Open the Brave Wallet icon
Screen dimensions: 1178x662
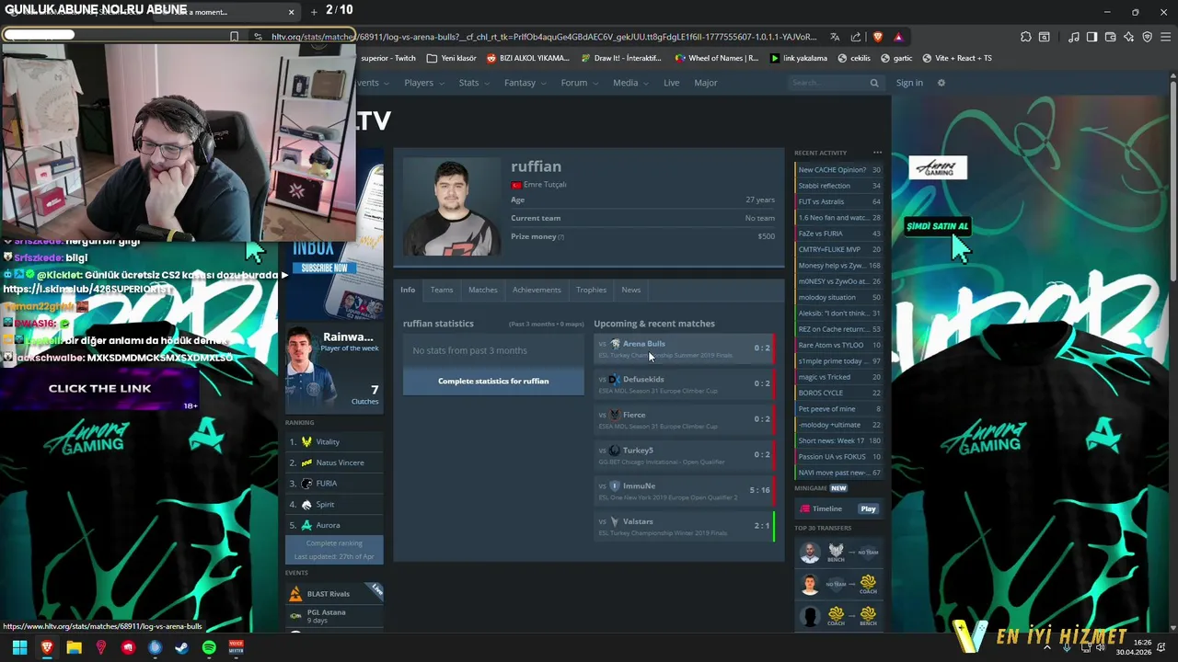pos(1111,37)
